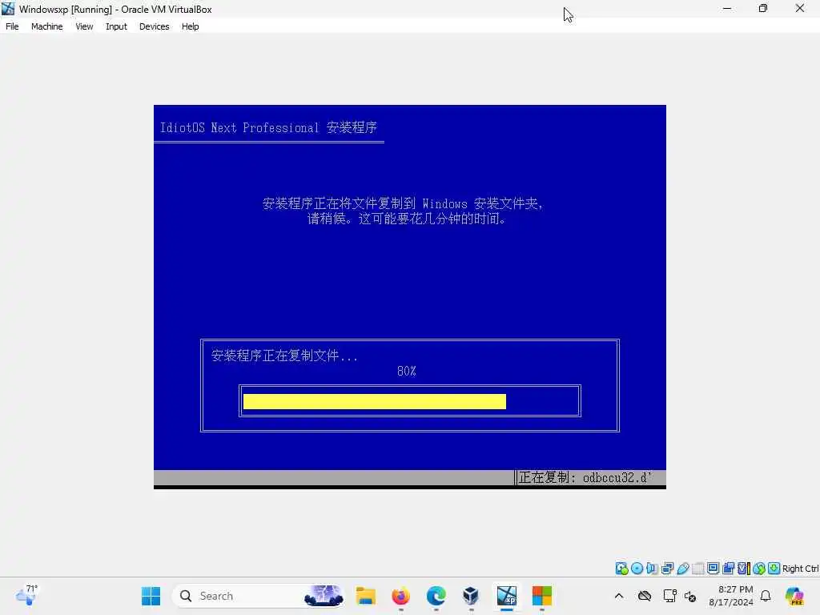Viewport: 820px width, 615px height.
Task: Click the network adapters indicator icon
Action: (667, 569)
